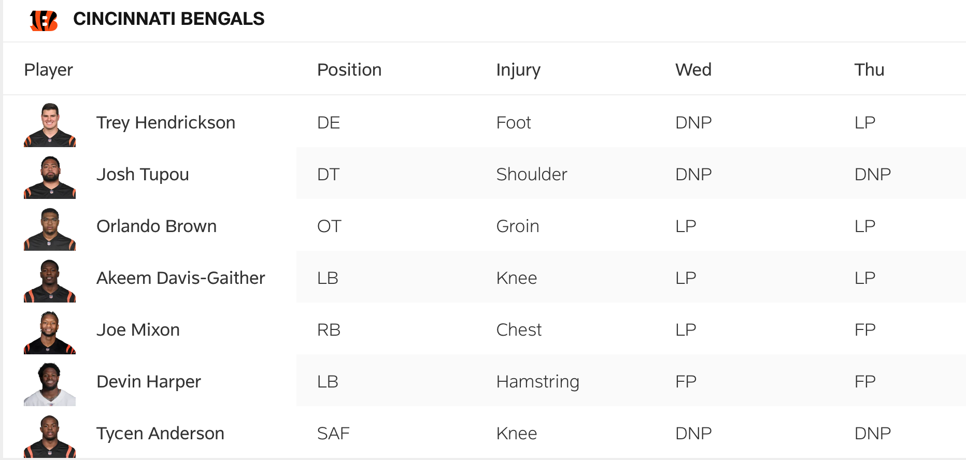The width and height of the screenshot is (966, 460).
Task: Go to Tycen Anderson's player page
Action: [160, 434]
